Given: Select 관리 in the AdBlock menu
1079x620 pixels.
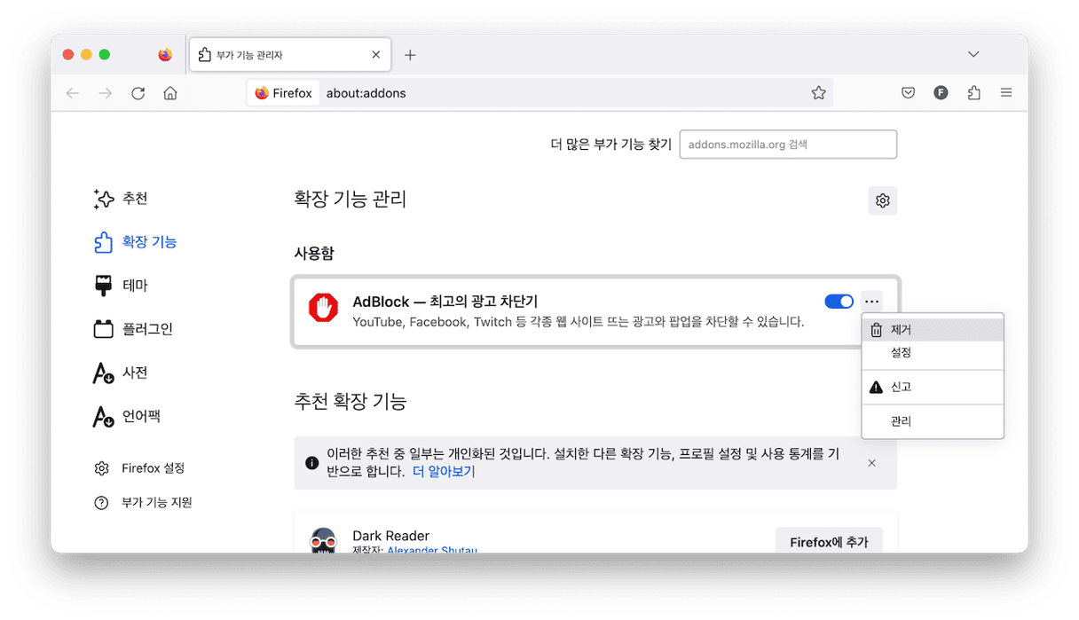Looking at the screenshot, I should (x=933, y=421).
